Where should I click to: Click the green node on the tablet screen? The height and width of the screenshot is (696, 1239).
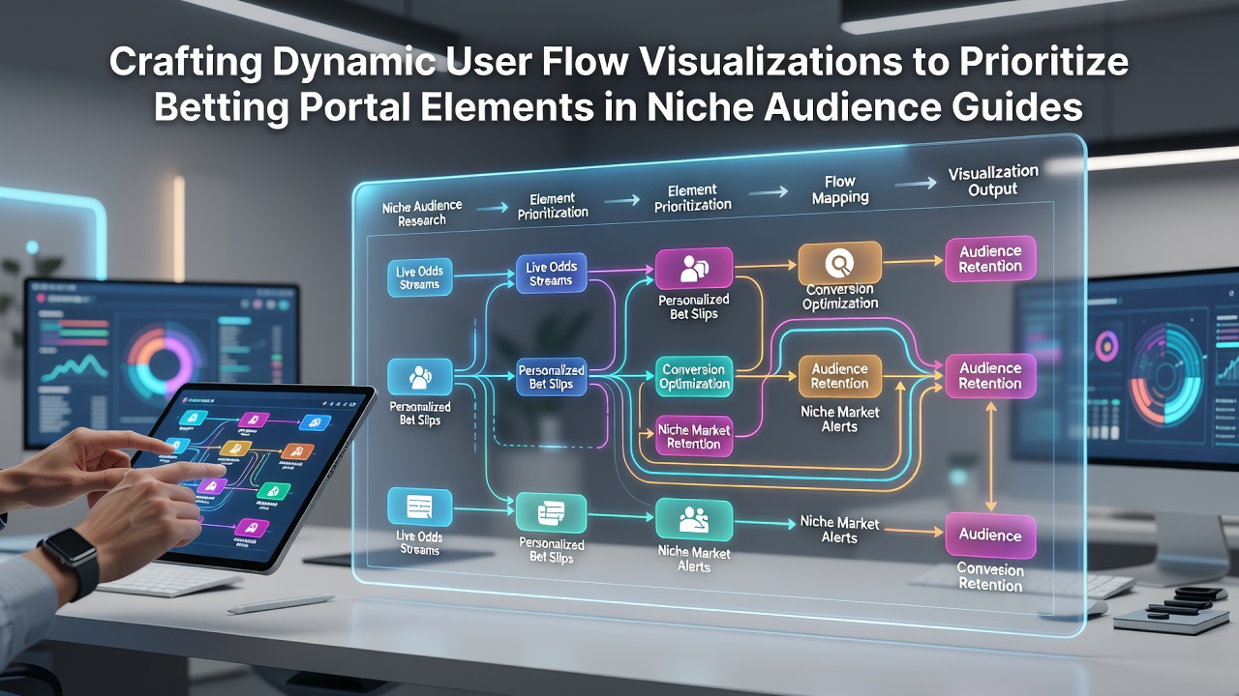275,491
